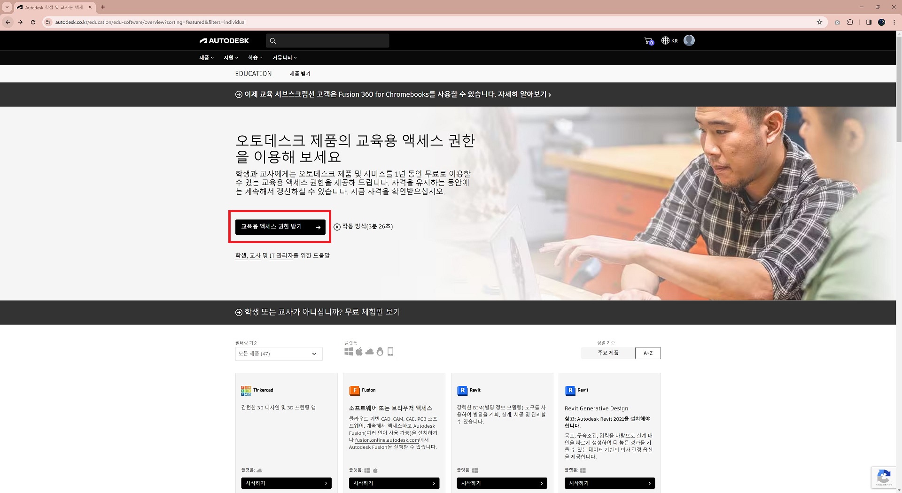Filter by Linux penguin platform icon
Image resolution: width=902 pixels, height=493 pixels.
tap(380, 352)
